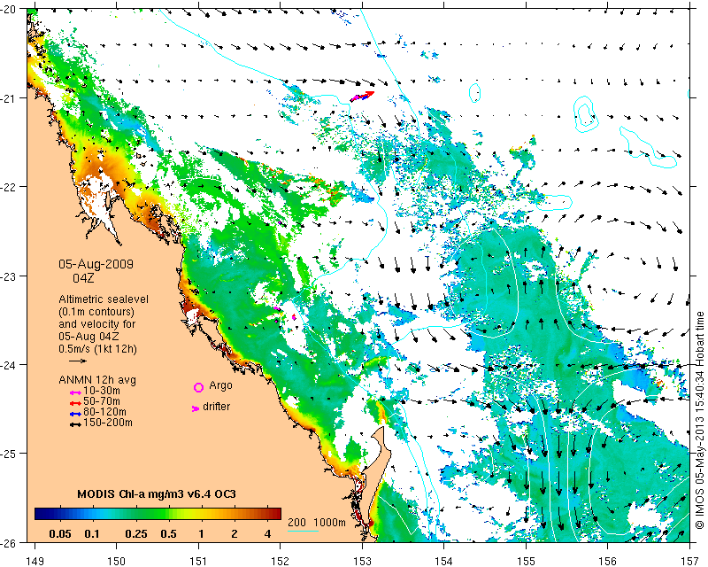Viewport: 708px width, 567px height.
Task: Click the red-blue ANMN current arrow near -21 latitude
Action: [362, 96]
